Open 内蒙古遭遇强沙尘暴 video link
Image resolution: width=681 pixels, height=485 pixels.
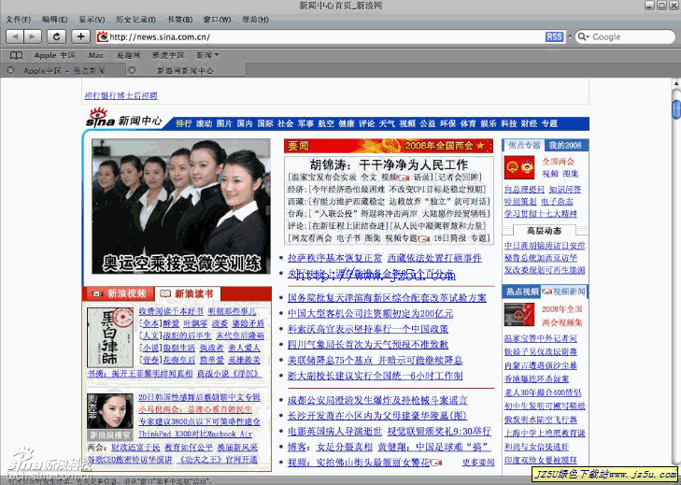click(541, 365)
